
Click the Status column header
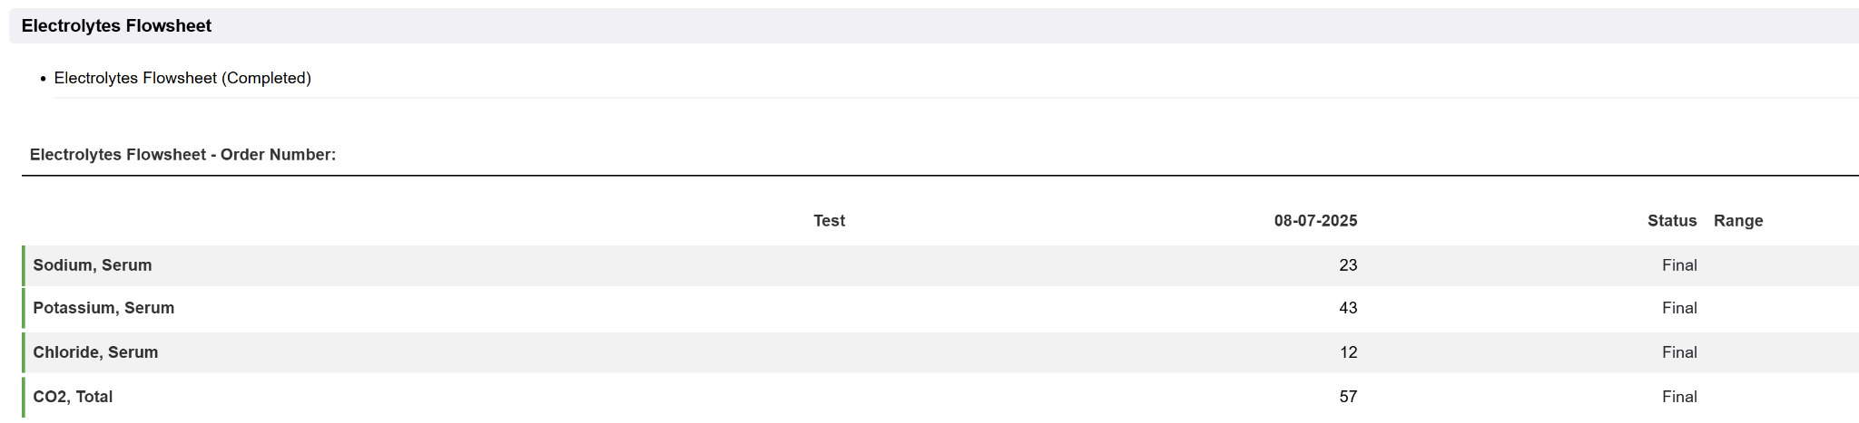pos(1671,221)
